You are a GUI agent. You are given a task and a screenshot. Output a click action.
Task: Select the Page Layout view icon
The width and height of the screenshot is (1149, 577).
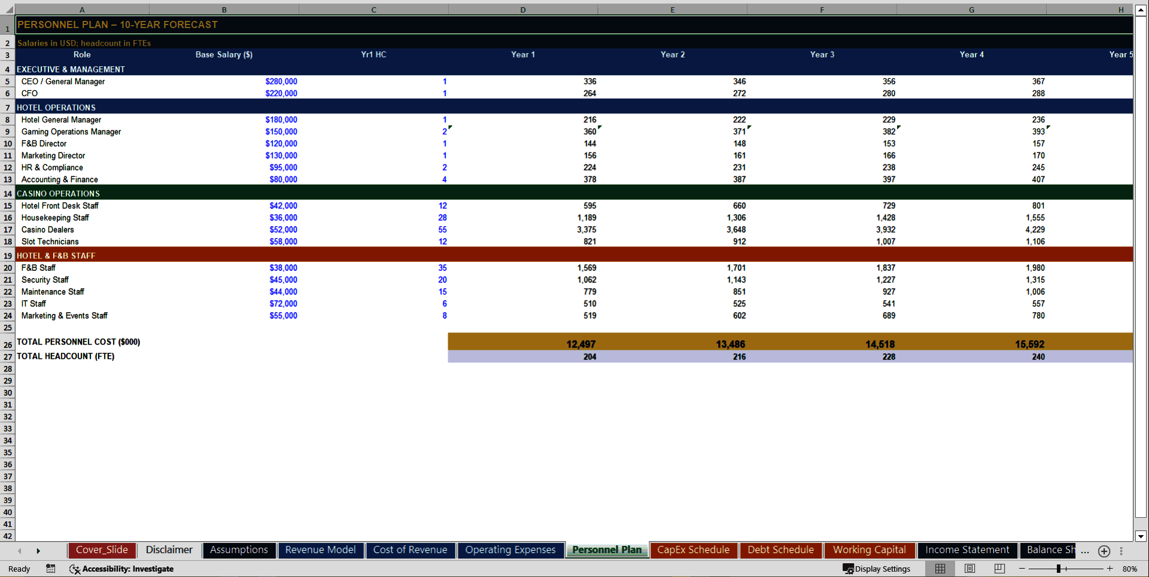969,569
